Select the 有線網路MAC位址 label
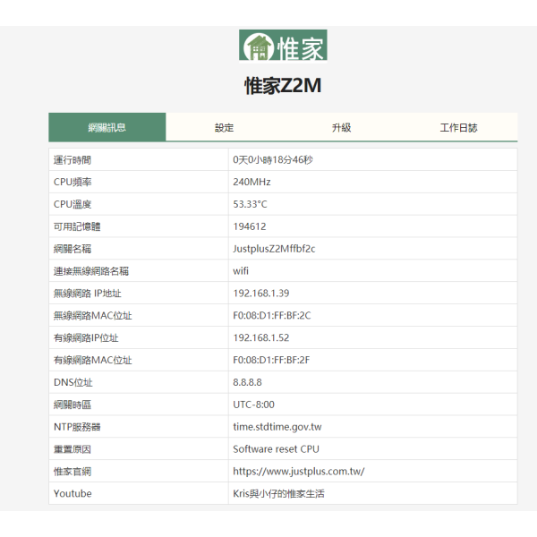This screenshot has width=537, height=537. pyautogui.click(x=92, y=360)
